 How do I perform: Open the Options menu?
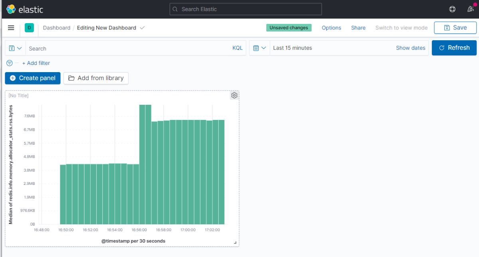331,28
